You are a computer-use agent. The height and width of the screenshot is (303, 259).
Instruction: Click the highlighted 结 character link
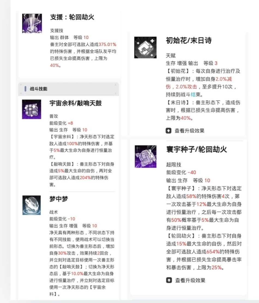pos(193,95)
